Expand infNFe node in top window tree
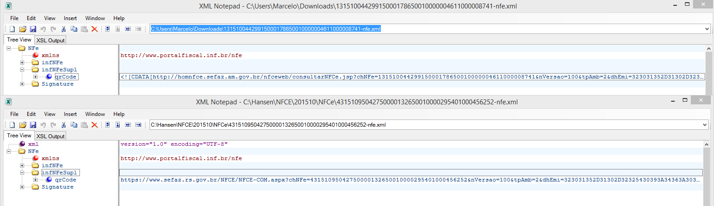Image resolution: width=714 pixels, height=206 pixels. 22,62
